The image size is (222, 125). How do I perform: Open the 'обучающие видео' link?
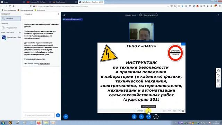(x=42, y=36)
